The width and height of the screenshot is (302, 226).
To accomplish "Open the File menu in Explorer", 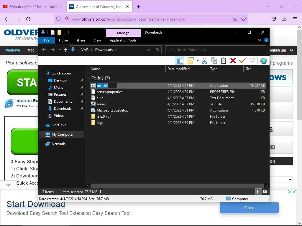I will click(x=47, y=40).
